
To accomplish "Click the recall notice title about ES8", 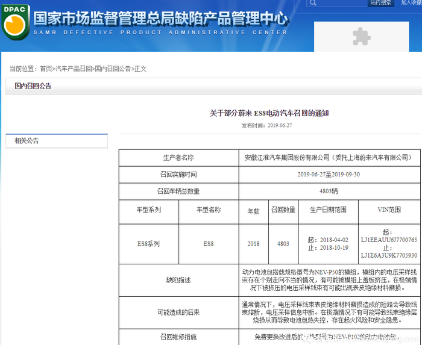I will pos(269,113).
